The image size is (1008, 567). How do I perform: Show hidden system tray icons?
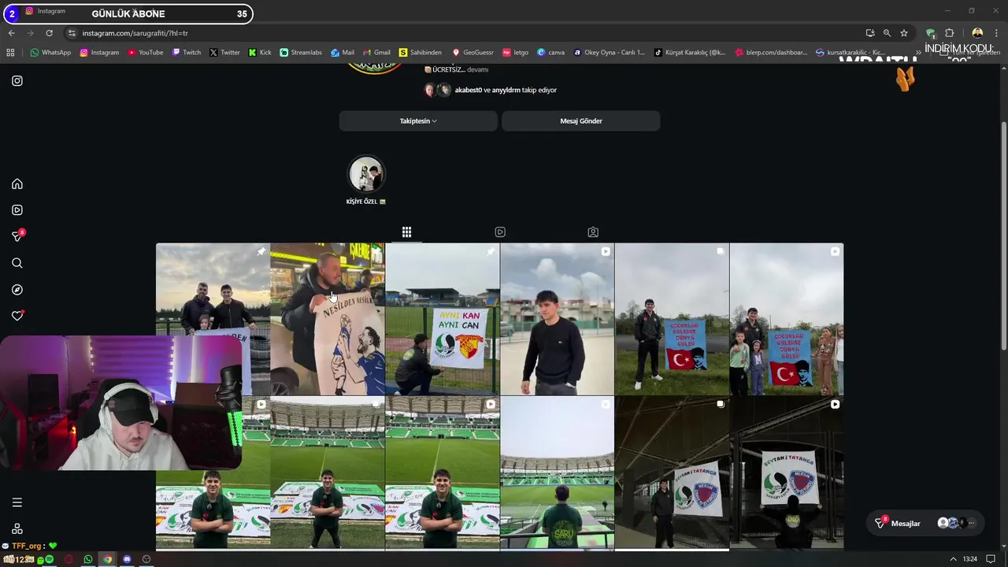(954, 559)
